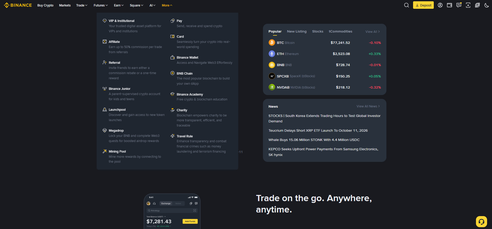Click the ETH price $2,523.08

pos(341,54)
